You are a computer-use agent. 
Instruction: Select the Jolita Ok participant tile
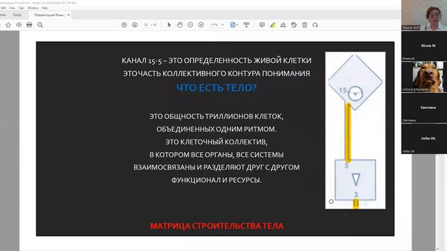(424, 139)
